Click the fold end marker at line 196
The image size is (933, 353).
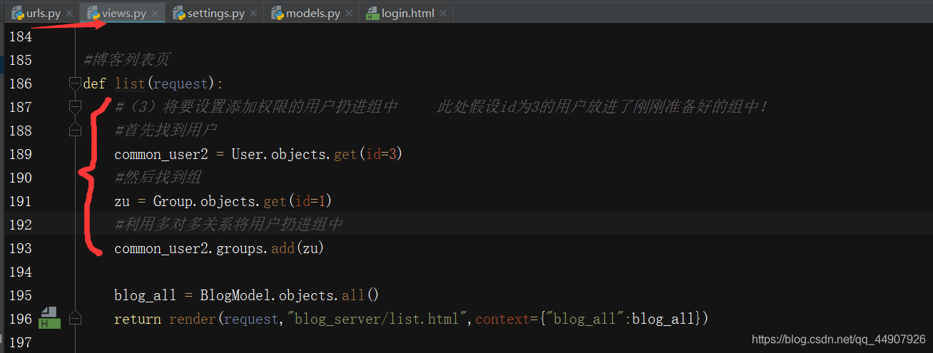75,319
